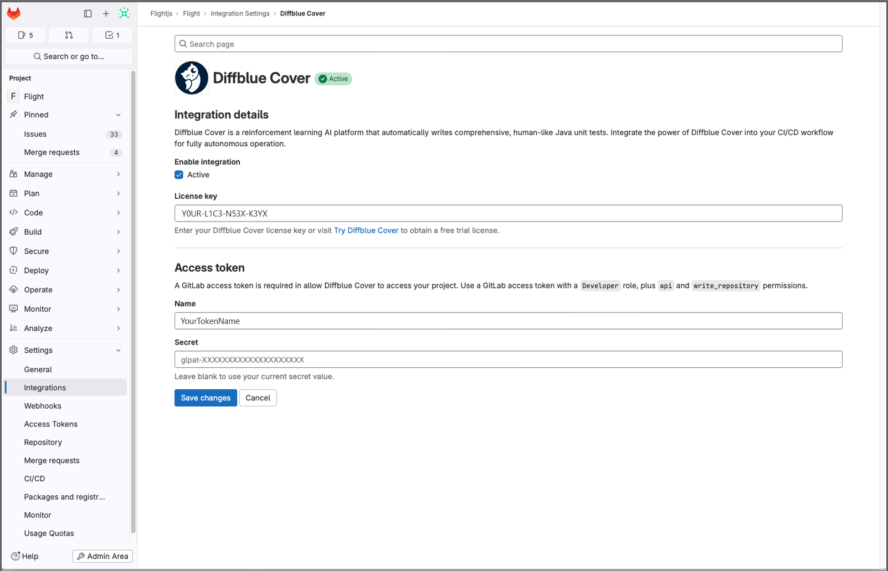
Task: Click the Diffblue Cover logo image
Action: tap(192, 78)
